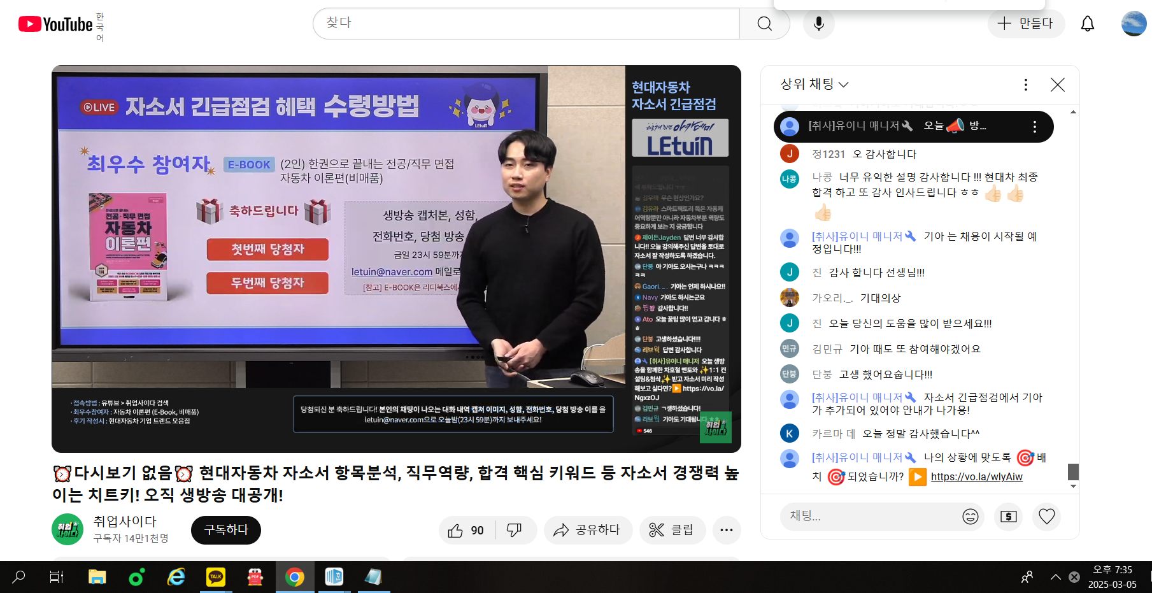Open Super Chat dollar icon
Image resolution: width=1152 pixels, height=593 pixels.
[x=1009, y=517]
